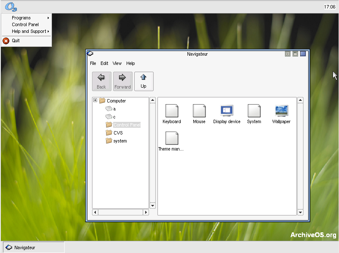The width and height of the screenshot is (339, 253).
Task: Select drive a icon in tree
Action: pos(109,109)
